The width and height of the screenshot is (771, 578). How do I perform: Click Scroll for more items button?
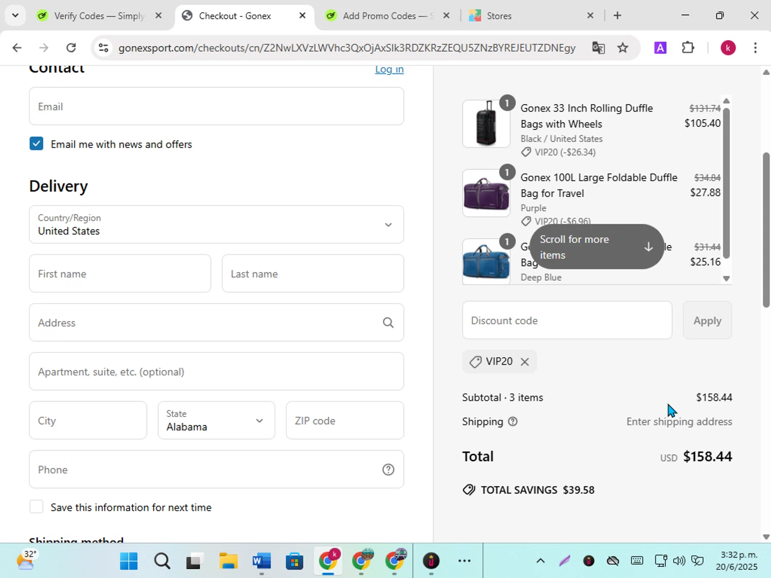(x=596, y=247)
